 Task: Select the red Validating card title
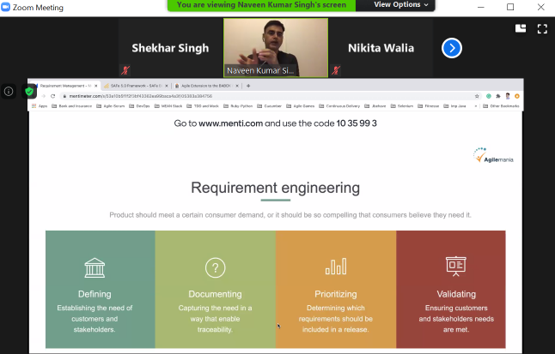coord(456,294)
